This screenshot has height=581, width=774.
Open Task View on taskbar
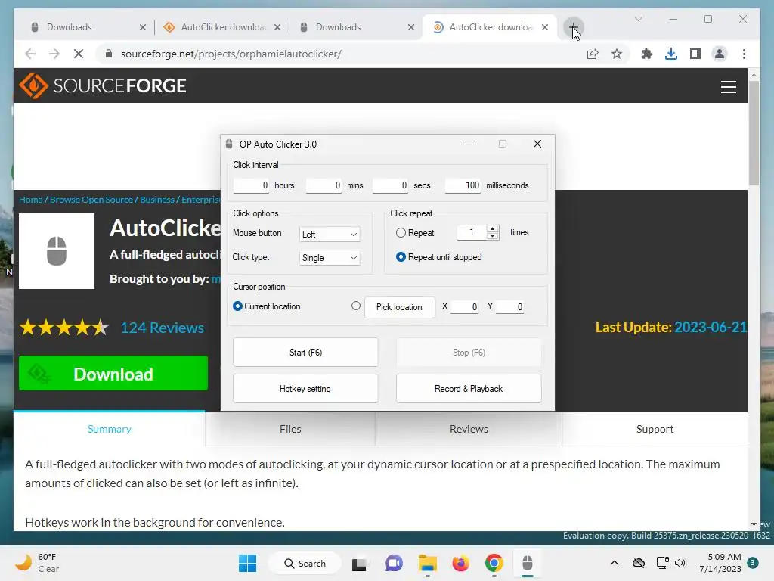pos(359,563)
